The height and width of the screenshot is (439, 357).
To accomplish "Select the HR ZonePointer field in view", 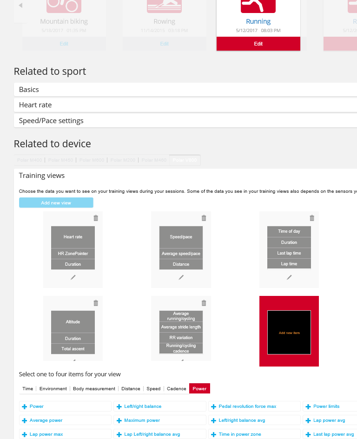I will [73, 254].
